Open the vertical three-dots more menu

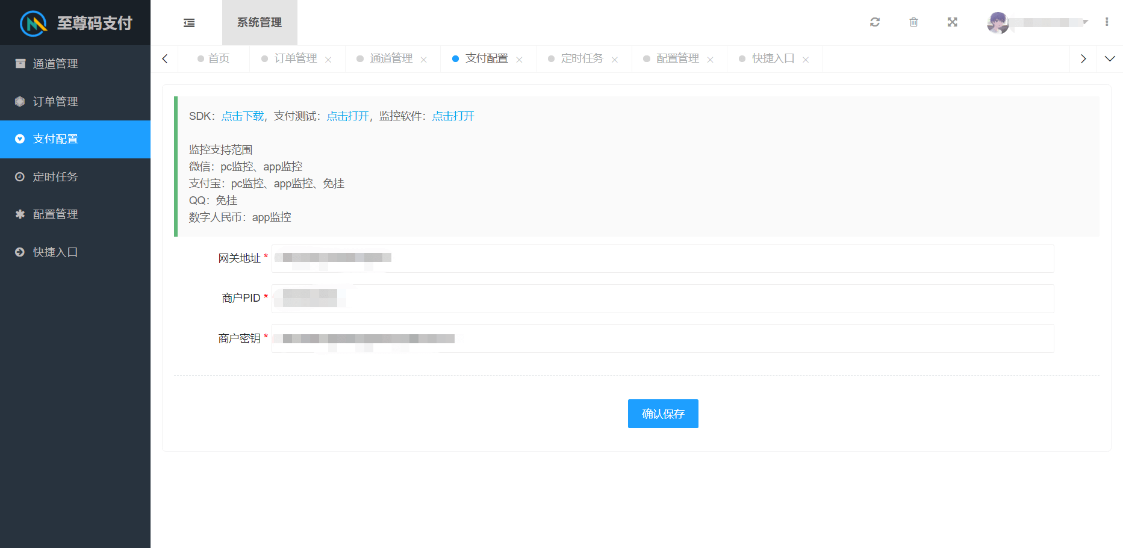click(x=1107, y=22)
